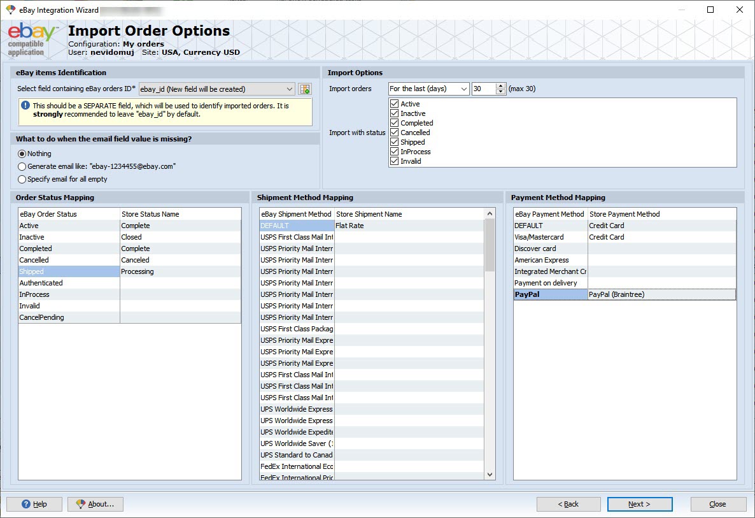Select the UPS Worldwide Expedite row
755x518 pixels.
tap(297, 432)
